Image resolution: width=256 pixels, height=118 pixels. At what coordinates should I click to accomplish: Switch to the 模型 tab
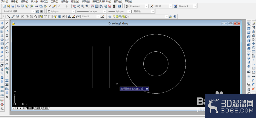(30, 108)
